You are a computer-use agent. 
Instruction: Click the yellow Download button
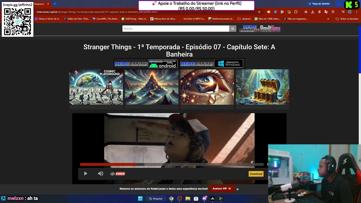pos(256,174)
